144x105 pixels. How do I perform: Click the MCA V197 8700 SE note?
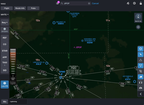(x=73, y=71)
